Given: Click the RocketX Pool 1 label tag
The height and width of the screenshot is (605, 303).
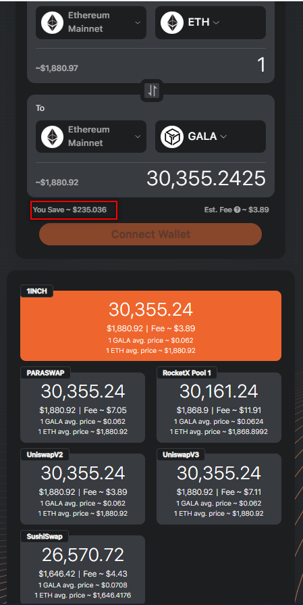Looking at the screenshot, I should (187, 373).
